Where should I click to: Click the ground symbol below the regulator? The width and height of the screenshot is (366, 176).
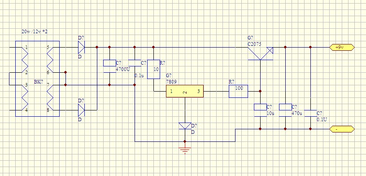pos(185,151)
